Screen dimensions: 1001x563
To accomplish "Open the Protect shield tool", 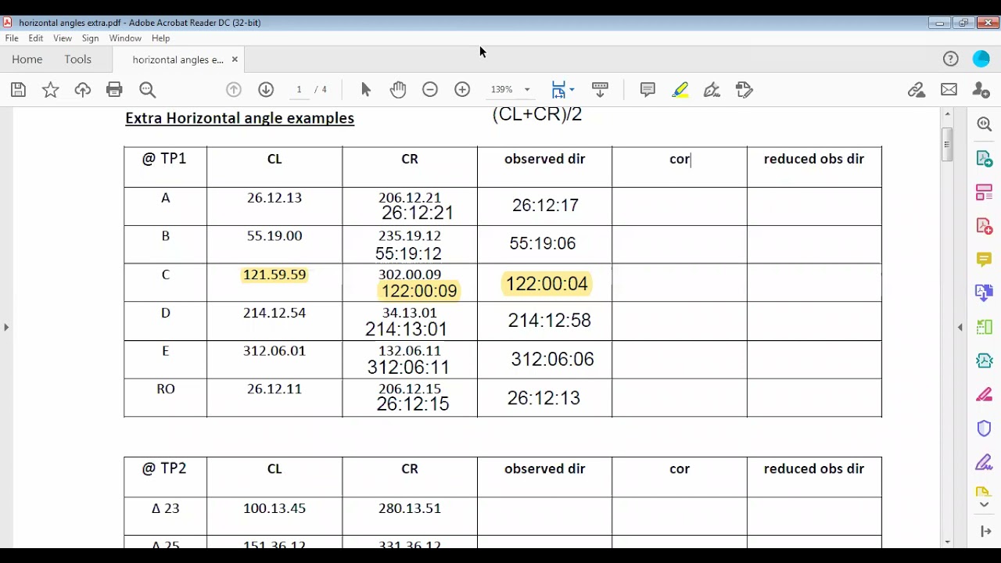I will pyautogui.click(x=985, y=429).
